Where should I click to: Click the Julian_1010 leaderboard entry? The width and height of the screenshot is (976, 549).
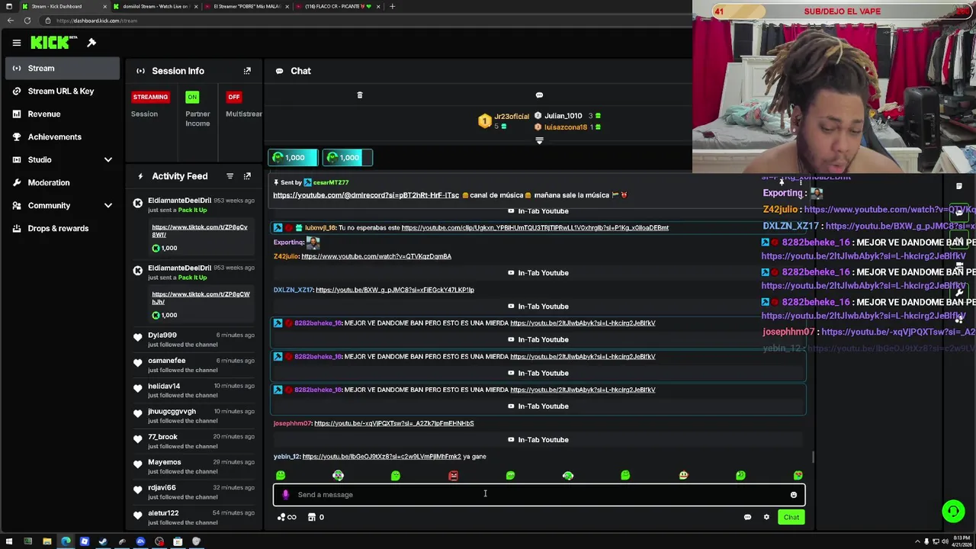pos(568,116)
